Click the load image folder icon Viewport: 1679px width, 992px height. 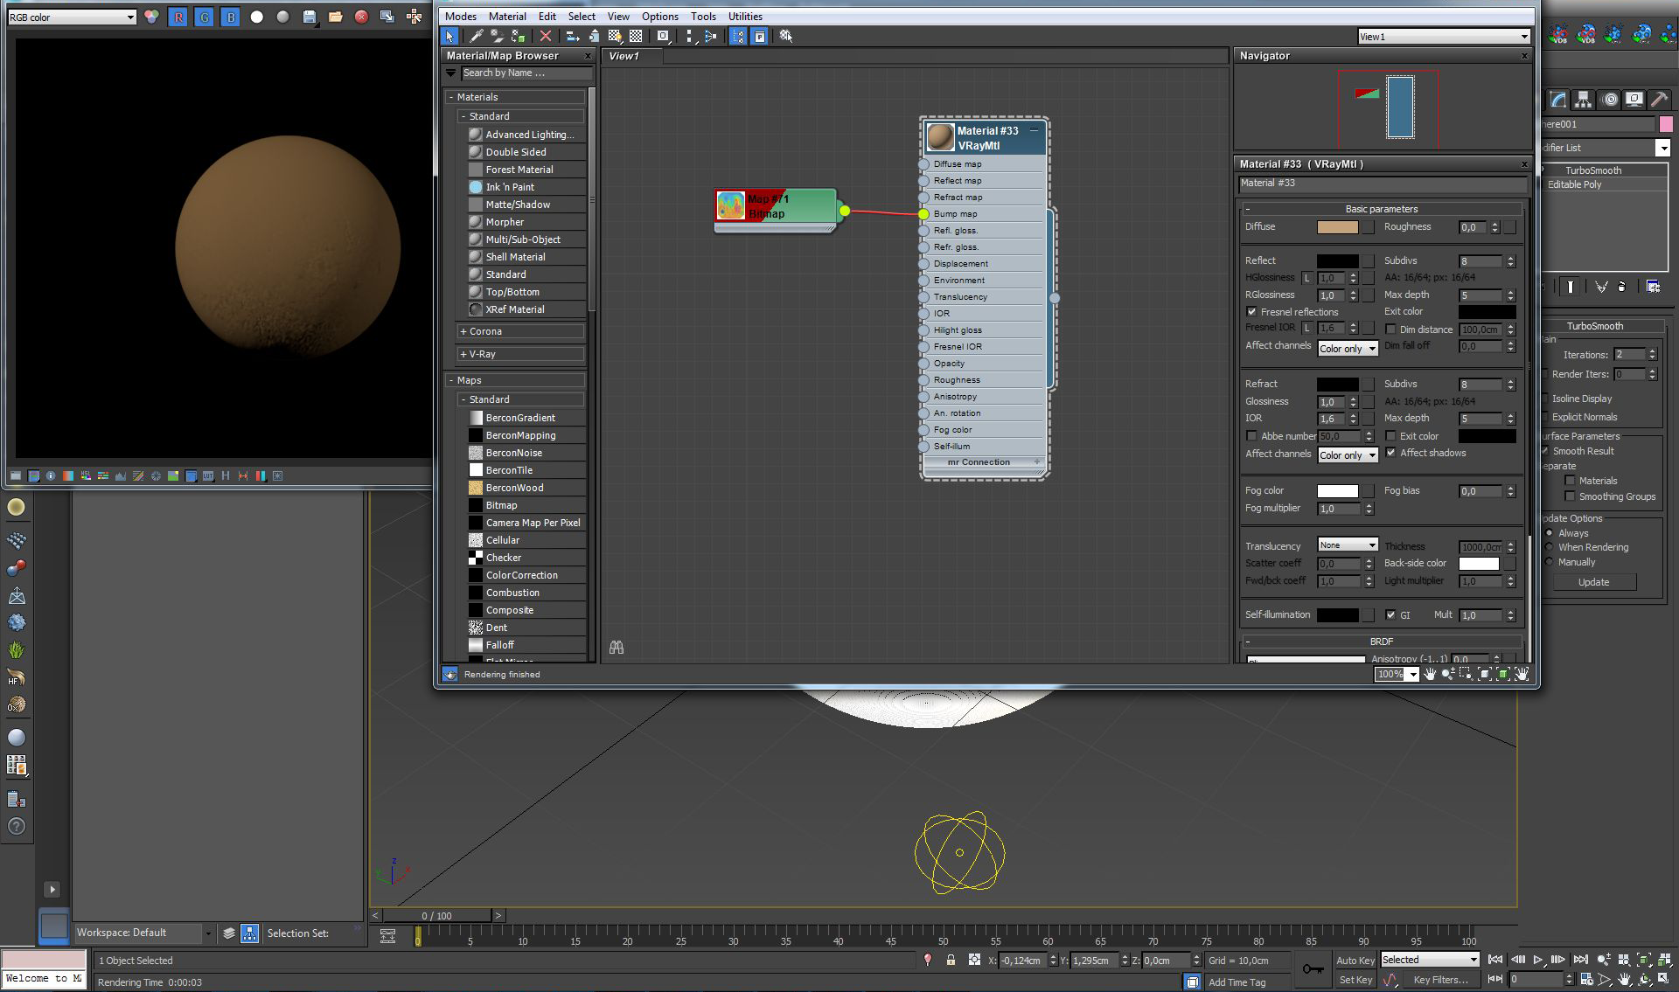[x=335, y=17]
